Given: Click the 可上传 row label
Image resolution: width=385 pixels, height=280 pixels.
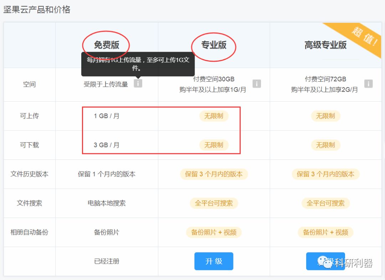Looking at the screenshot, I should click(x=30, y=116).
